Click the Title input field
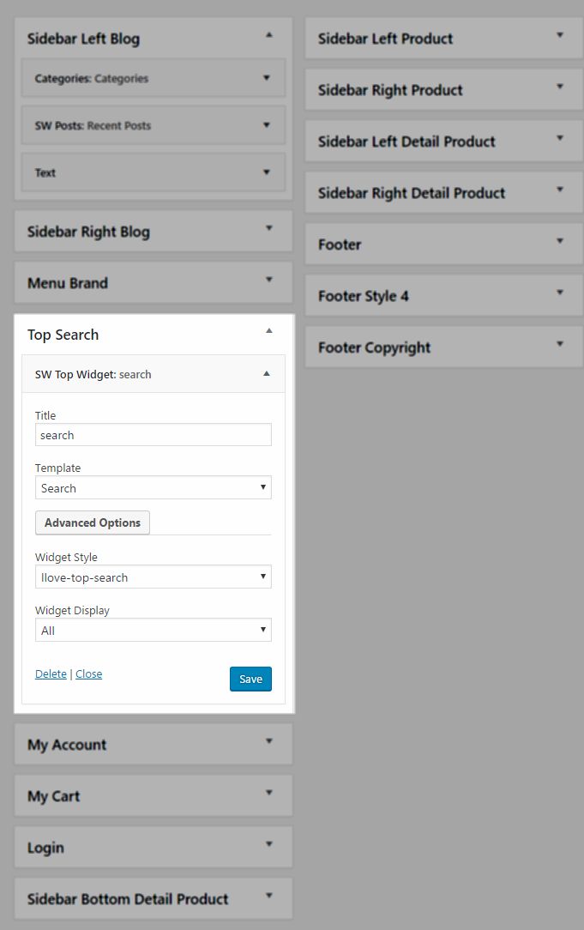This screenshot has width=584, height=930. 153,435
